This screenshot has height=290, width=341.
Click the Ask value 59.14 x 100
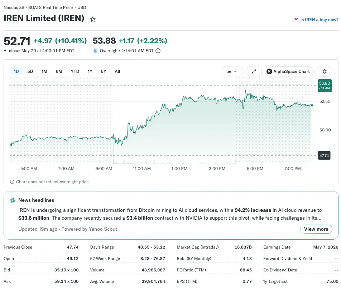click(x=66, y=281)
